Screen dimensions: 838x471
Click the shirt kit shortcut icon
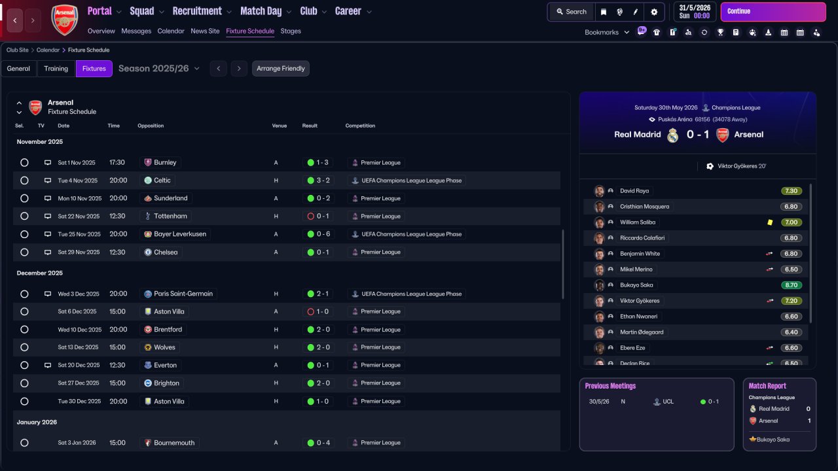tap(657, 32)
